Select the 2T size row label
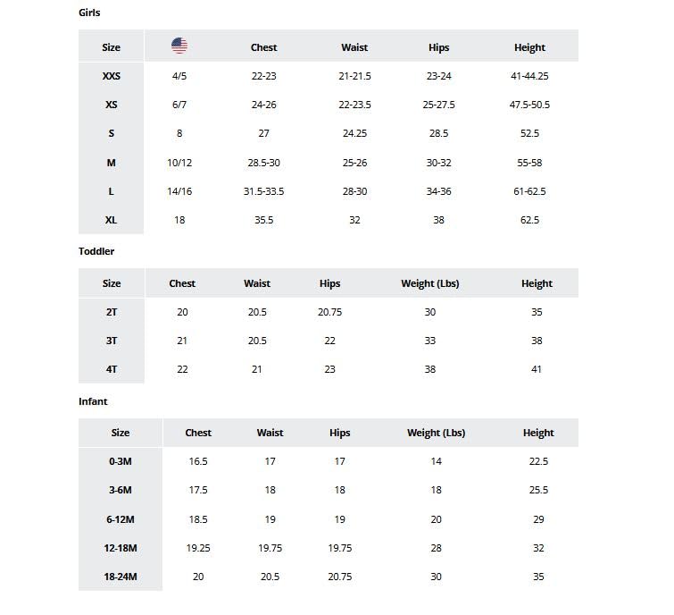The image size is (674, 615). pos(112,312)
